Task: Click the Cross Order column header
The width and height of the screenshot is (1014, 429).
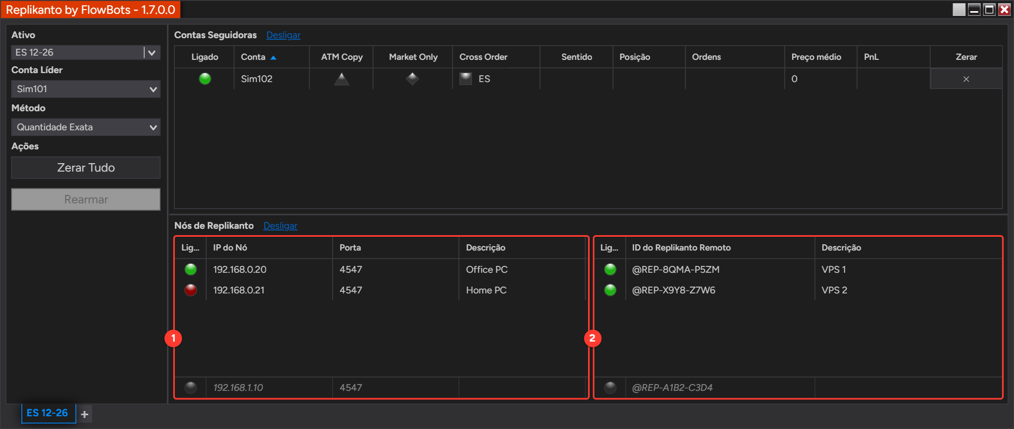Action: point(496,57)
